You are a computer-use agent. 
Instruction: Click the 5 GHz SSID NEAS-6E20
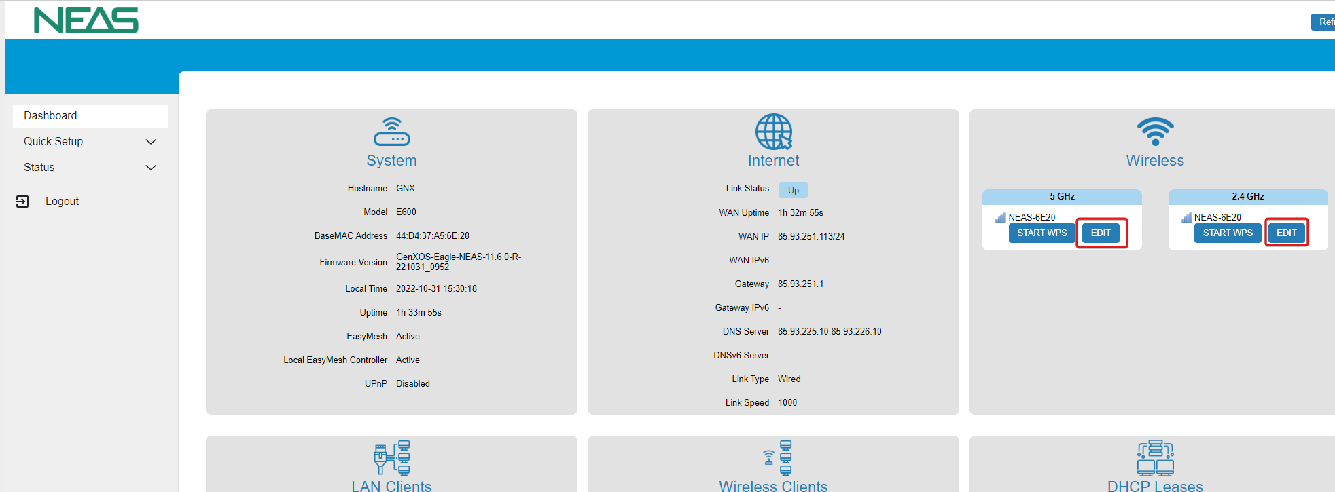pos(1032,218)
